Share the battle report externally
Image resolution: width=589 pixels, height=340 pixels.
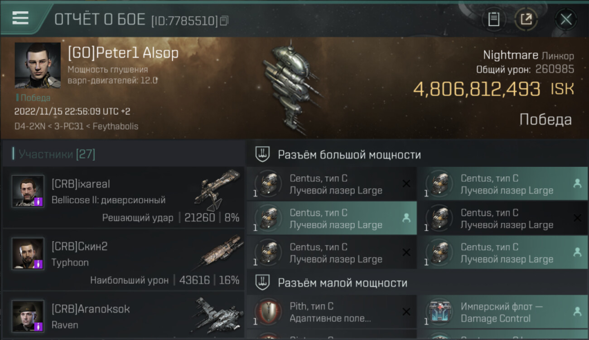tap(526, 19)
